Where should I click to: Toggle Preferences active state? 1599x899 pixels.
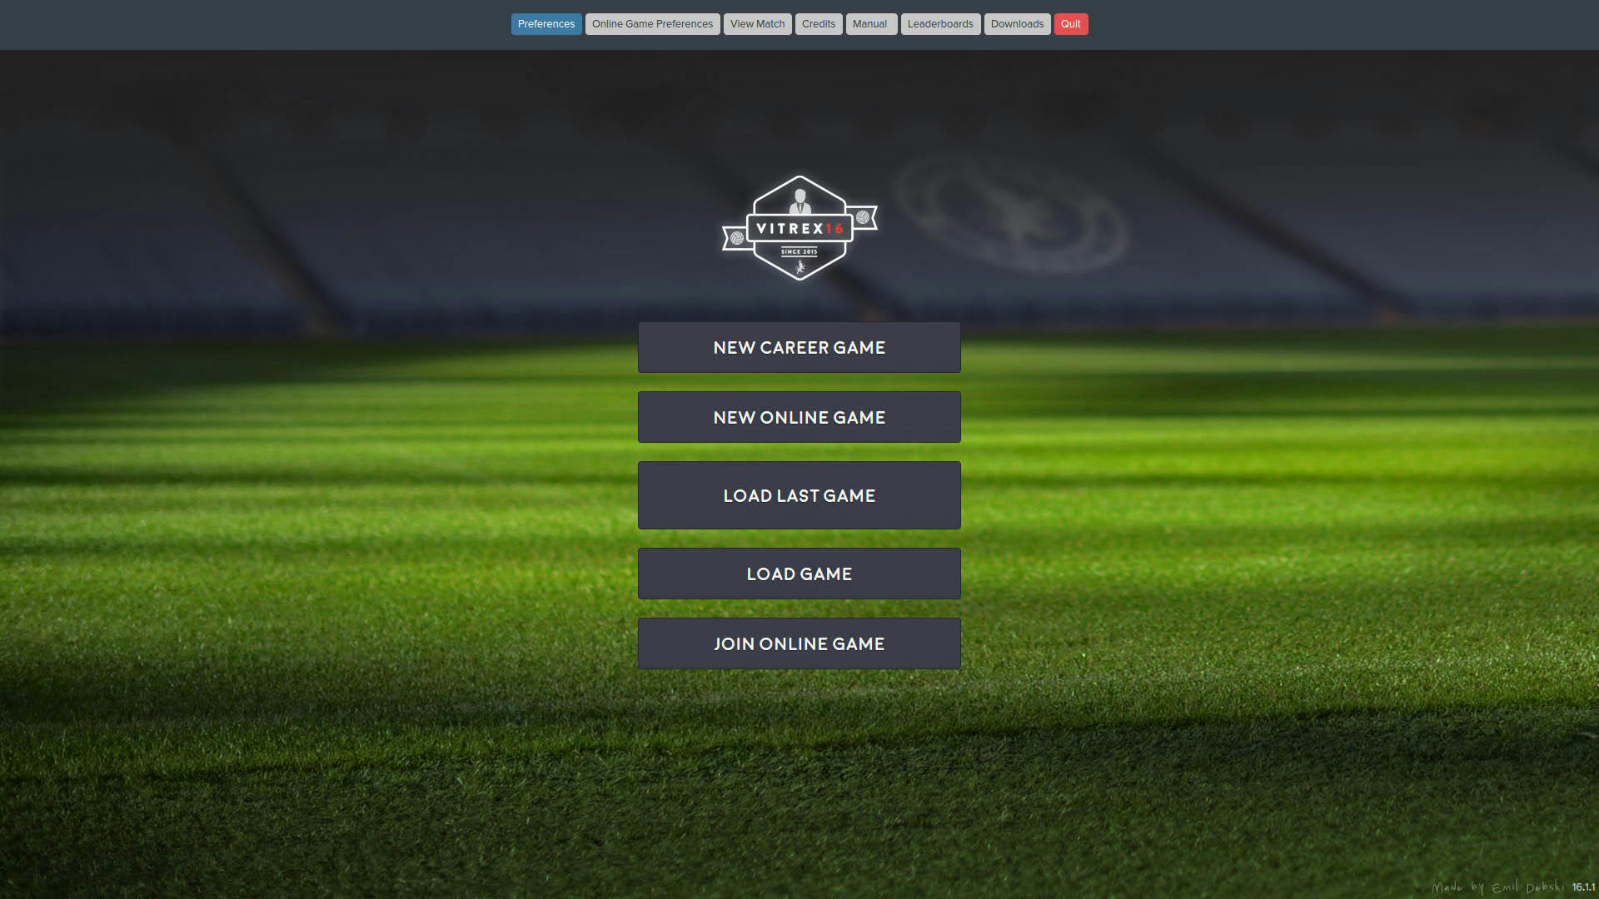pyautogui.click(x=545, y=23)
